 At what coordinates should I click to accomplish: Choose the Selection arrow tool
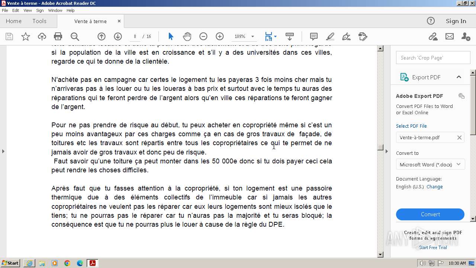171,36
